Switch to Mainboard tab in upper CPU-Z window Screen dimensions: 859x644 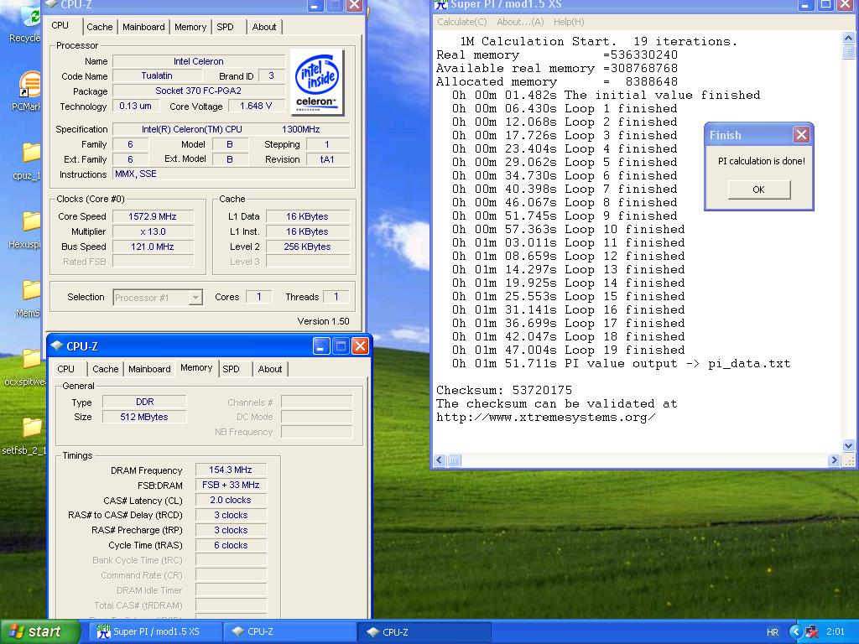pyautogui.click(x=143, y=27)
